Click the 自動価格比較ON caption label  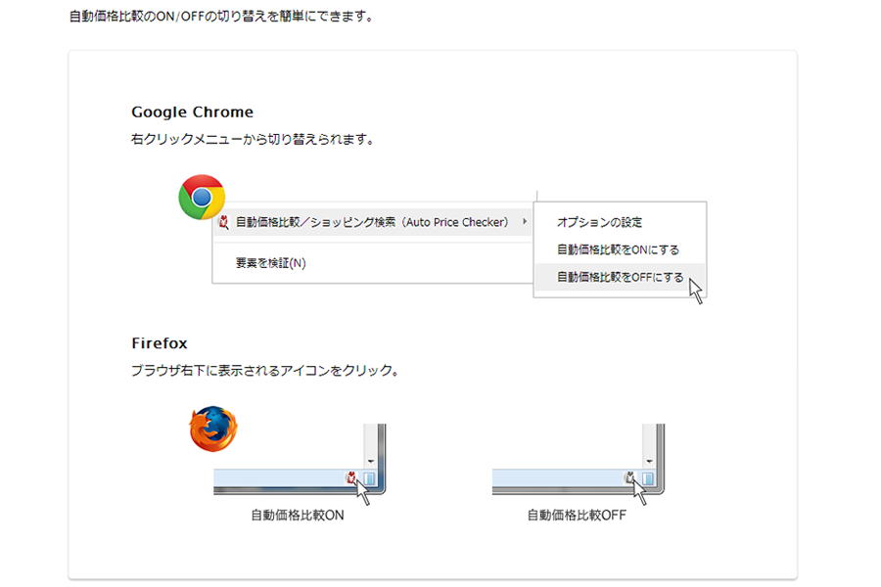coord(298,516)
